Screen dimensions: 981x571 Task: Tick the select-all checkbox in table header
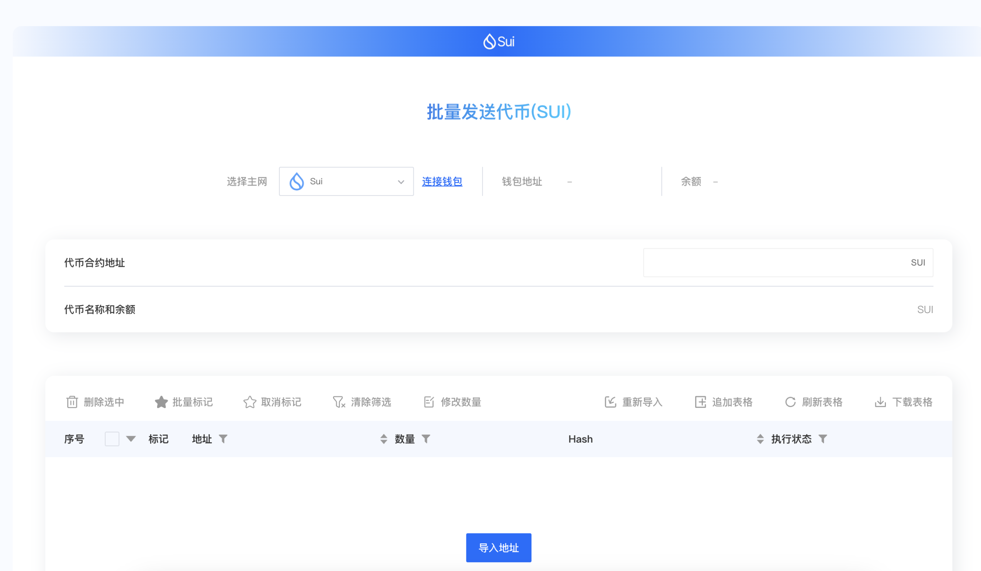(112, 439)
